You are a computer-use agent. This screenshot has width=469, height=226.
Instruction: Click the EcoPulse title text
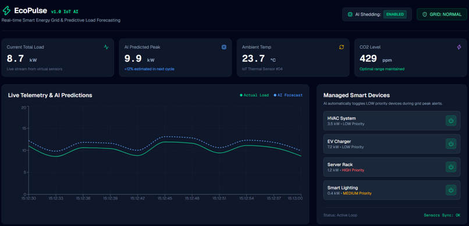pyautogui.click(x=30, y=10)
